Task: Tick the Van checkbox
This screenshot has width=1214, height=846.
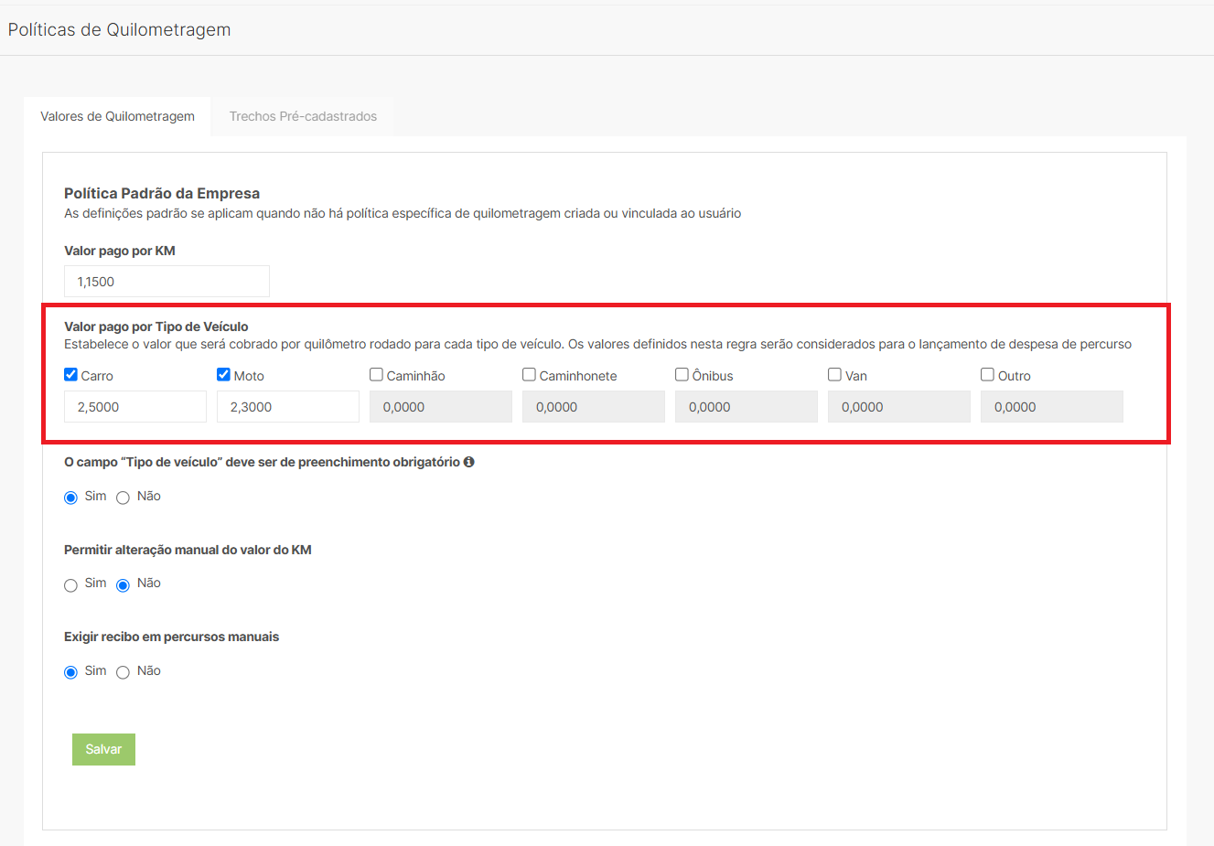Action: [x=834, y=374]
